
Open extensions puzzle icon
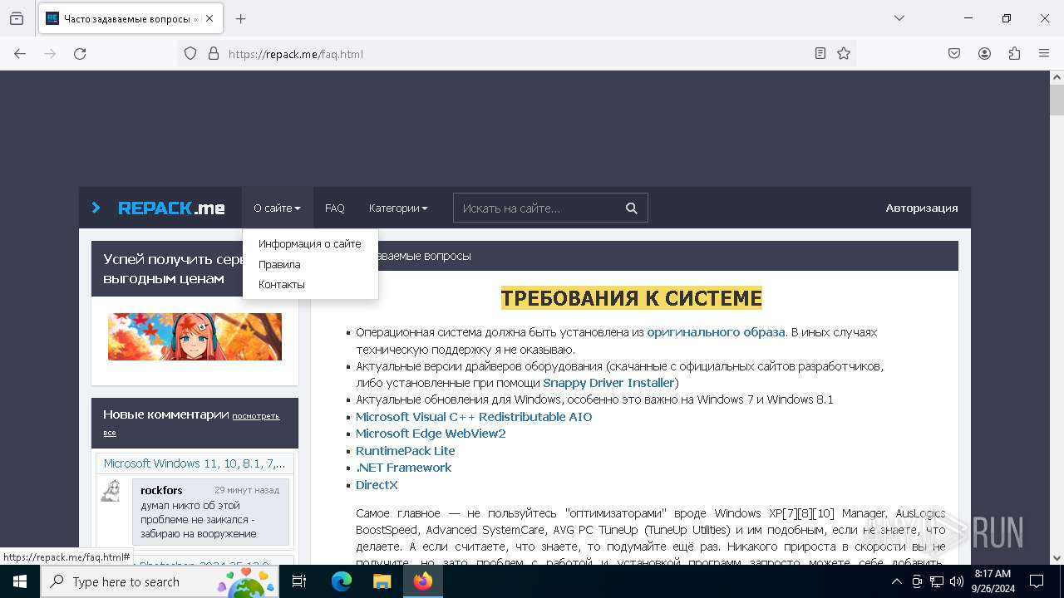(x=1014, y=54)
